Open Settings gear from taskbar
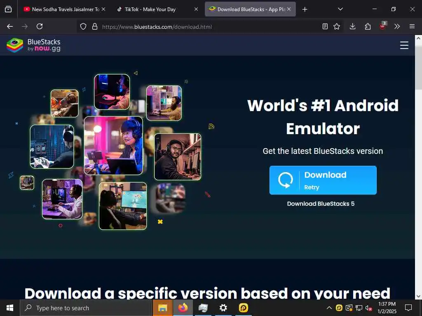The height and width of the screenshot is (316, 422). point(223,308)
